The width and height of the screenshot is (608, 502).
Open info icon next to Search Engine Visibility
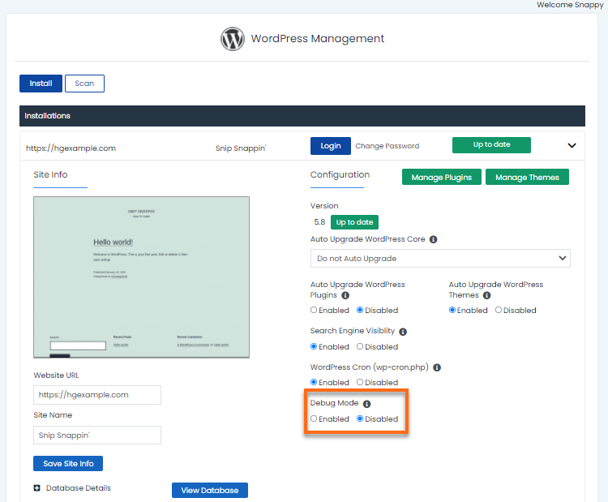(403, 332)
